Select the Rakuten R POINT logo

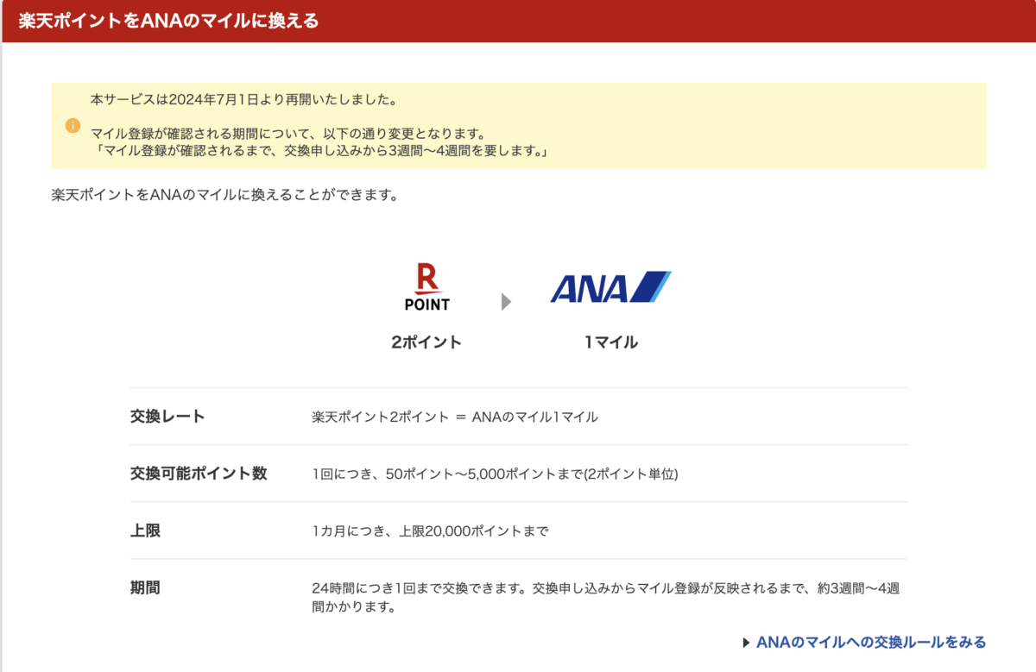[x=426, y=286]
